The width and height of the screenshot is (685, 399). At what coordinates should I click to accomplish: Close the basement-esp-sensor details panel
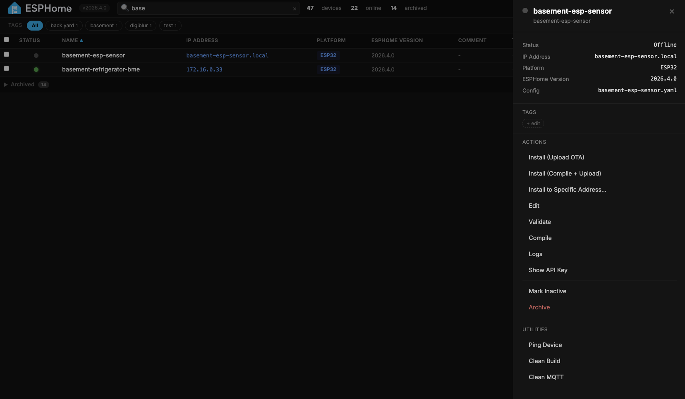[672, 12]
